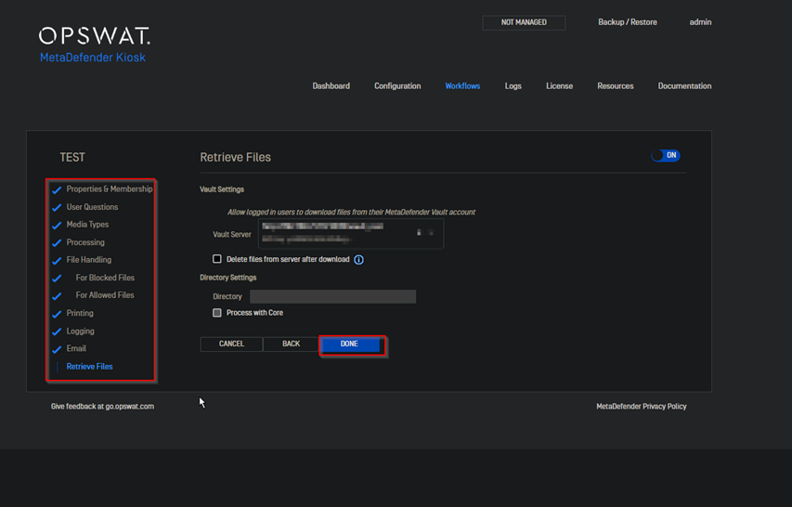Click the TEST workflow name heading

click(x=72, y=158)
